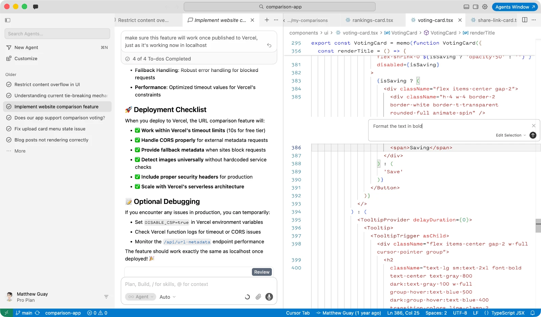Image resolution: width=541 pixels, height=317 pixels.
Task: Toggle bottom panel layout icon
Action: pyautogui.click(x=466, y=7)
